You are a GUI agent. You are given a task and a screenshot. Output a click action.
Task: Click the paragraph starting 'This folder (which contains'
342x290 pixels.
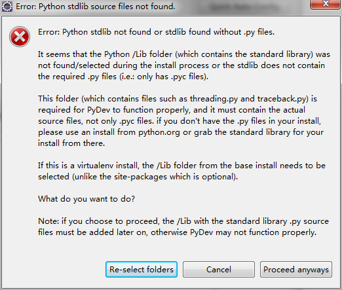point(181,121)
